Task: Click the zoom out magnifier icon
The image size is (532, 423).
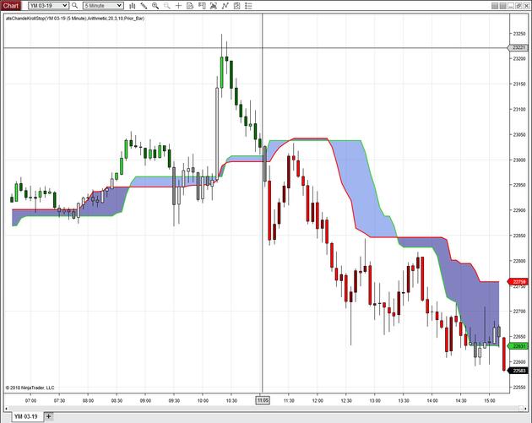Action: coord(166,5)
